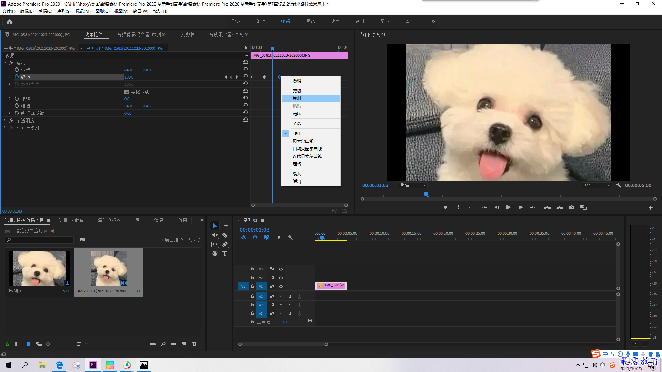Select the Razor tool in the tools panel
Image resolution: width=662 pixels, height=372 pixels.
(x=225, y=235)
